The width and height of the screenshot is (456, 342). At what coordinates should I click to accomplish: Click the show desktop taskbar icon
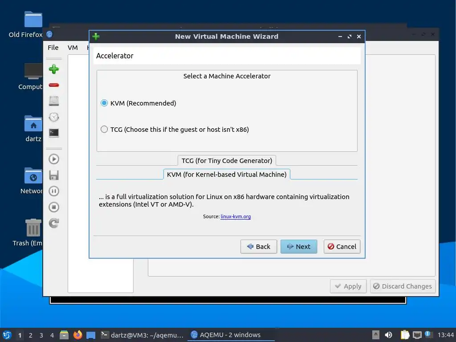tap(91, 335)
